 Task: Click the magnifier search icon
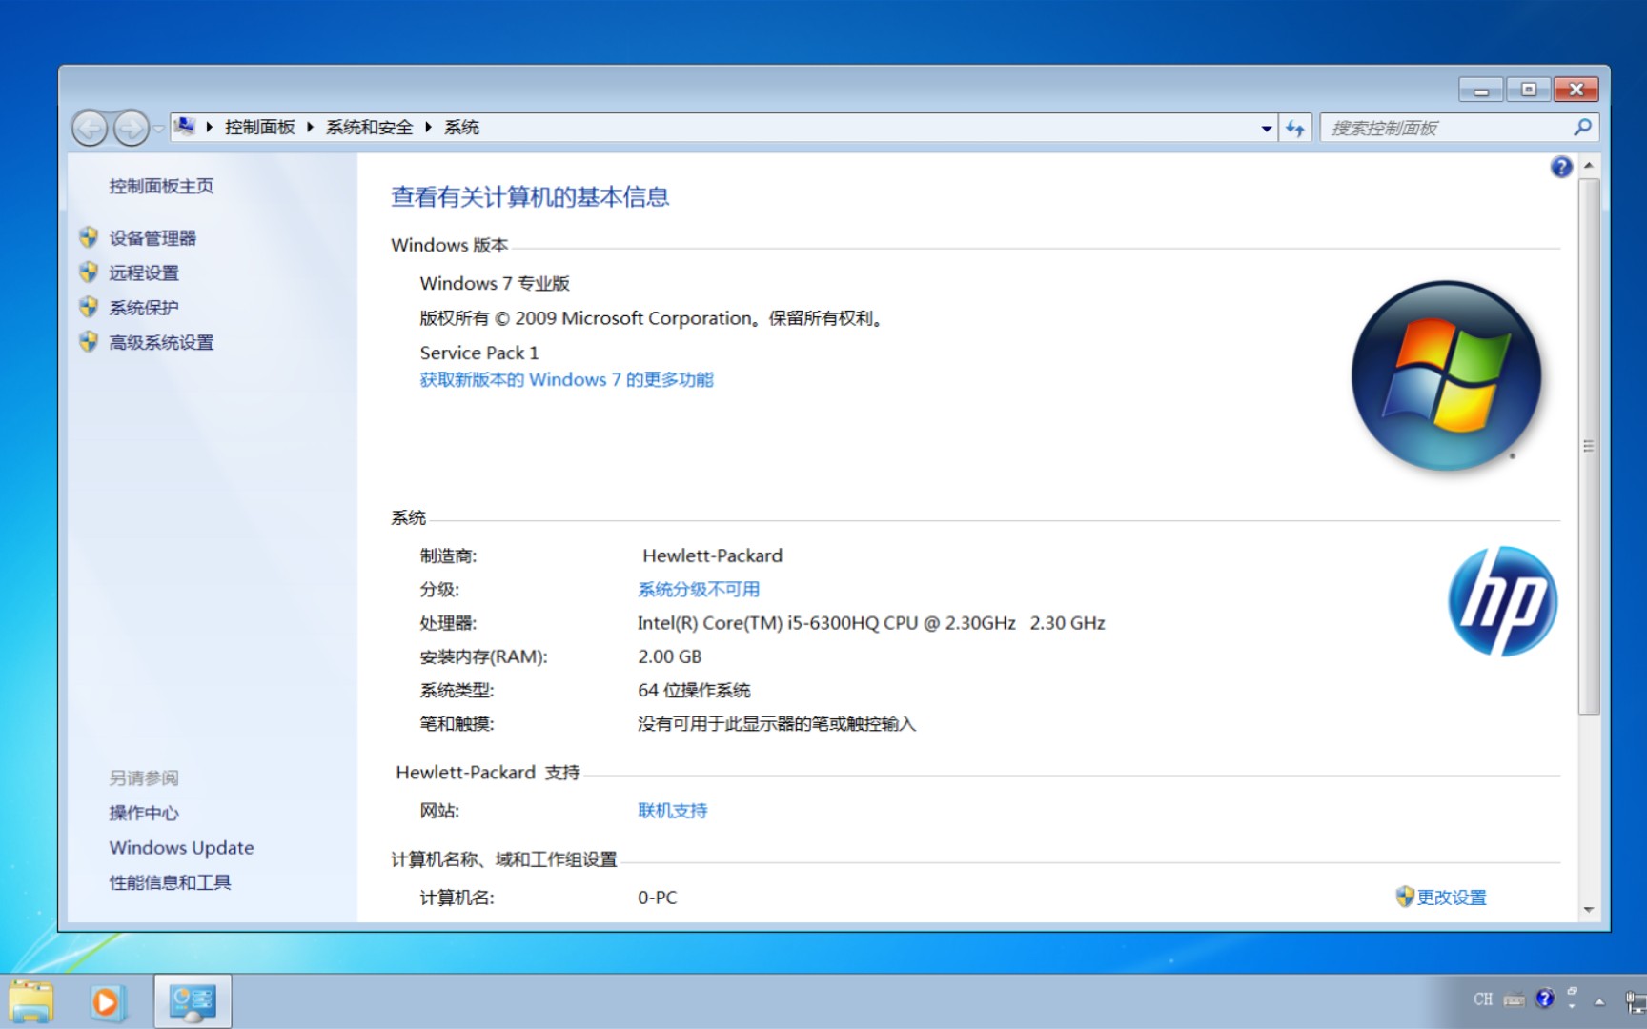click(1582, 127)
